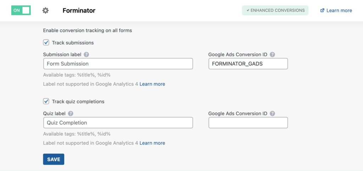The width and height of the screenshot is (363, 171).
Task: Uncheck the Track submissions checkbox
Action: coord(46,42)
